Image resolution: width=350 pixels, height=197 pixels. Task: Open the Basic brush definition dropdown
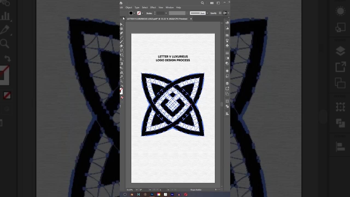tap(207, 13)
